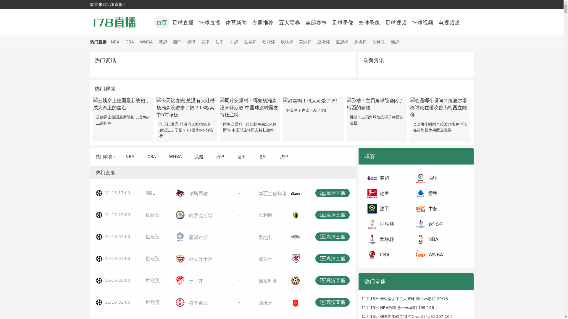Open video 卧槽！主罚角球险些闪了梅西的老腰
Viewport: 568px width, 319px height.
(377, 119)
